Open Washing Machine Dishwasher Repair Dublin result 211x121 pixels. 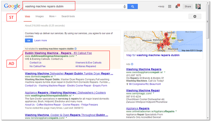(x=69, y=73)
